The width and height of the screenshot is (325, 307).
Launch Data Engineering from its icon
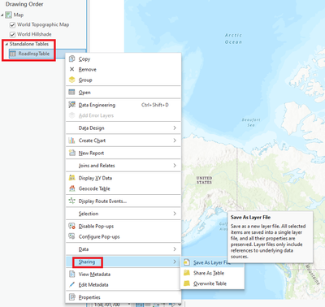click(71, 105)
